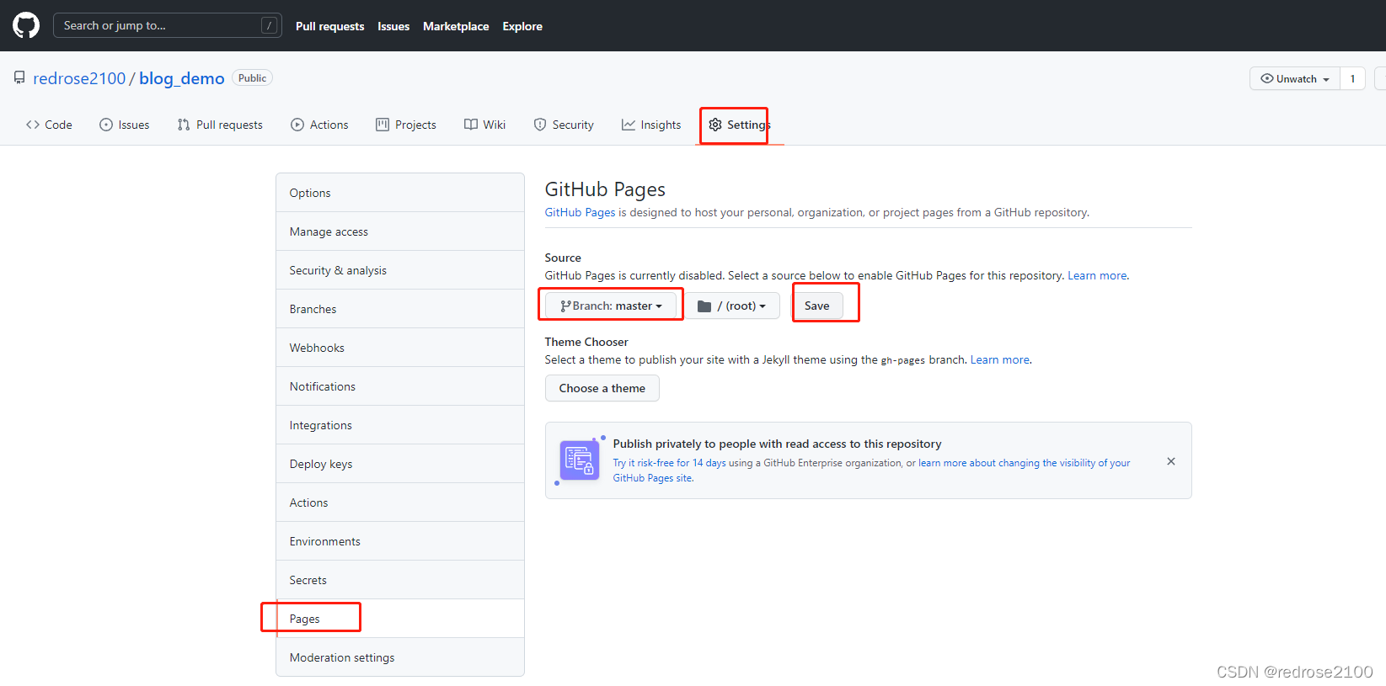Focus the Search or jump to field
Image resolution: width=1386 pixels, height=686 pixels.
168,25
